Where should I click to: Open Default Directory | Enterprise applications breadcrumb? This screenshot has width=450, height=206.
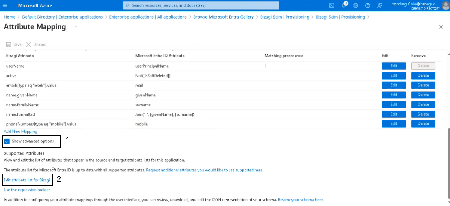tap(62, 17)
